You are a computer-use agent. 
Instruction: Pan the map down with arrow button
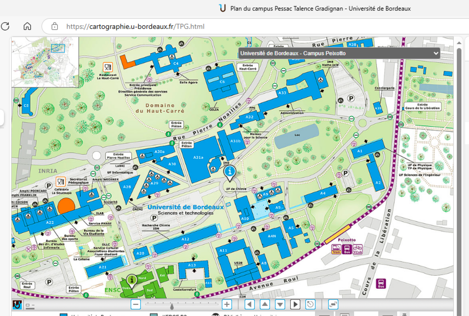tap(280, 304)
